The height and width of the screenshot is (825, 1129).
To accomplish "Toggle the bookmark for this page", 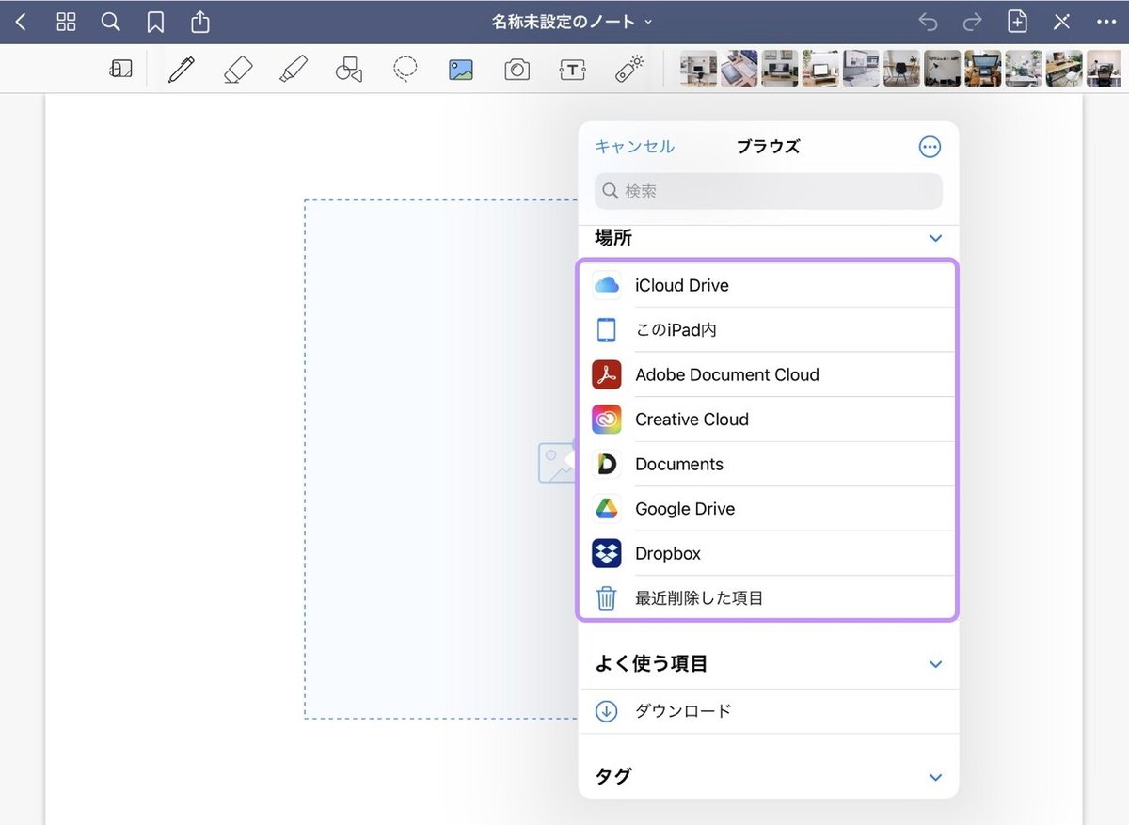I will pos(155,21).
